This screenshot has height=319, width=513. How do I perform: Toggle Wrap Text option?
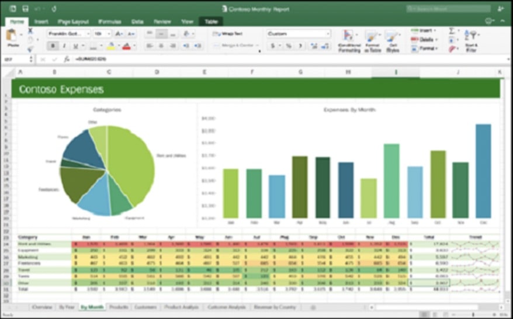click(x=228, y=34)
